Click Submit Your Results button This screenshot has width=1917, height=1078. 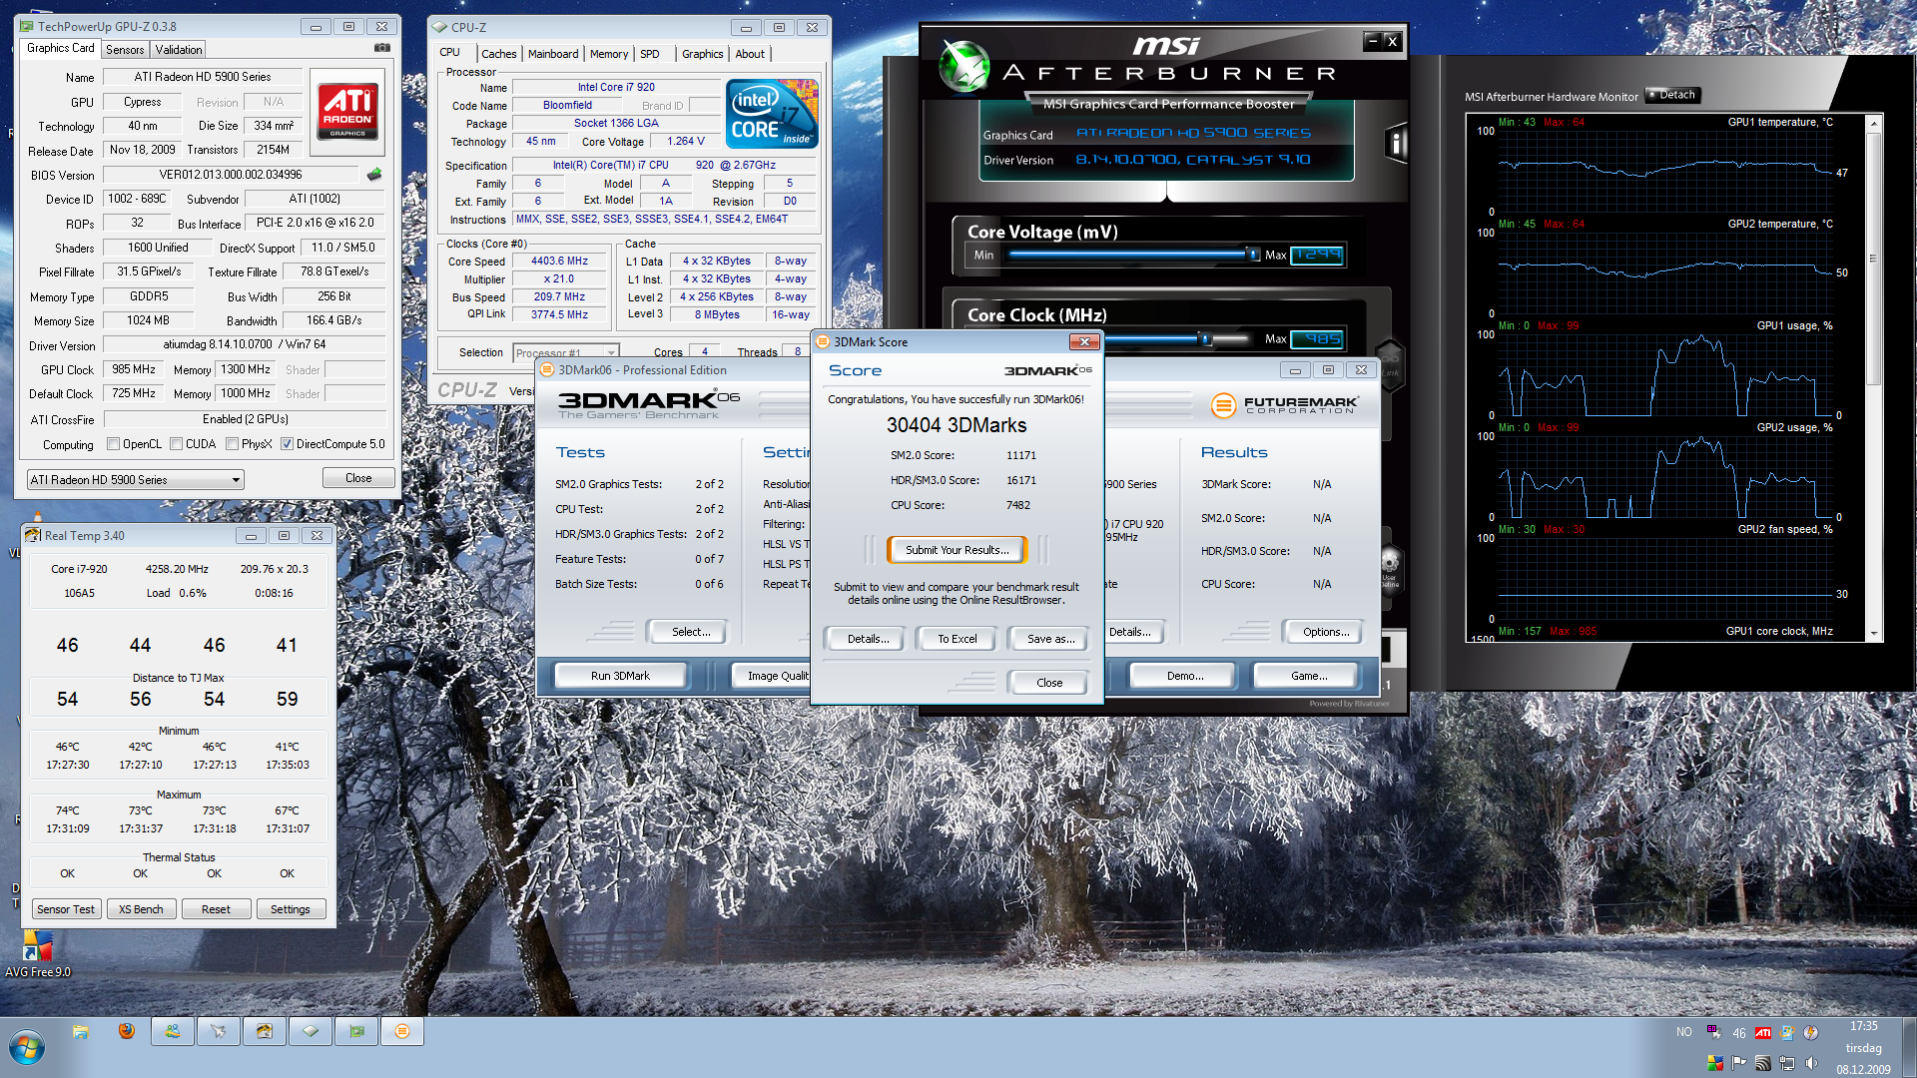(958, 550)
